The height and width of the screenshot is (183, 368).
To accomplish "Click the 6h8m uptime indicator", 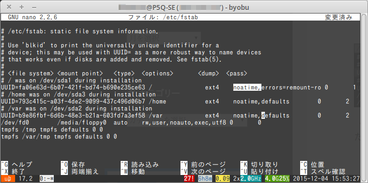I will click(x=205, y=179).
